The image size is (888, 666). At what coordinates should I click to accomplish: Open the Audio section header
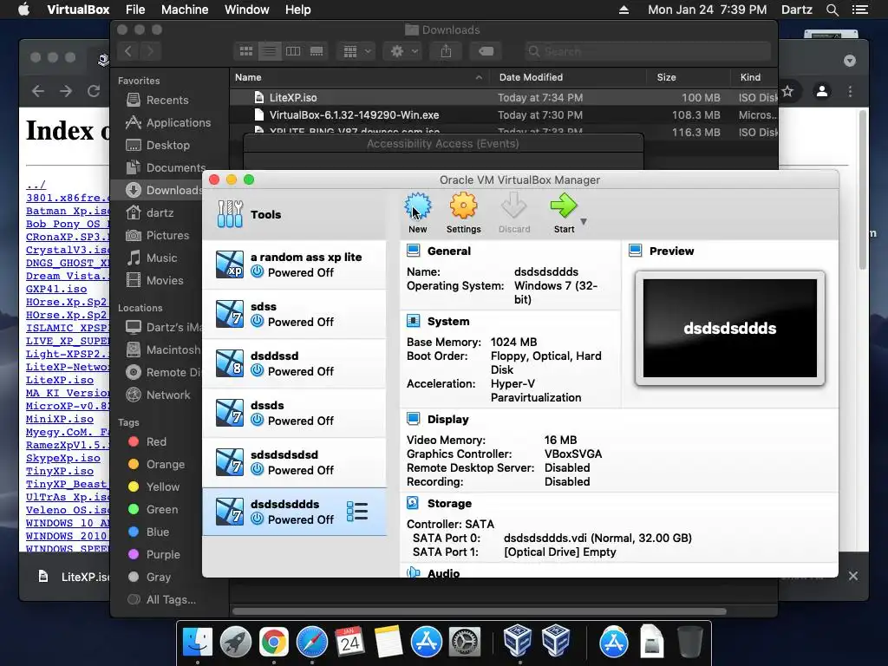(x=443, y=573)
